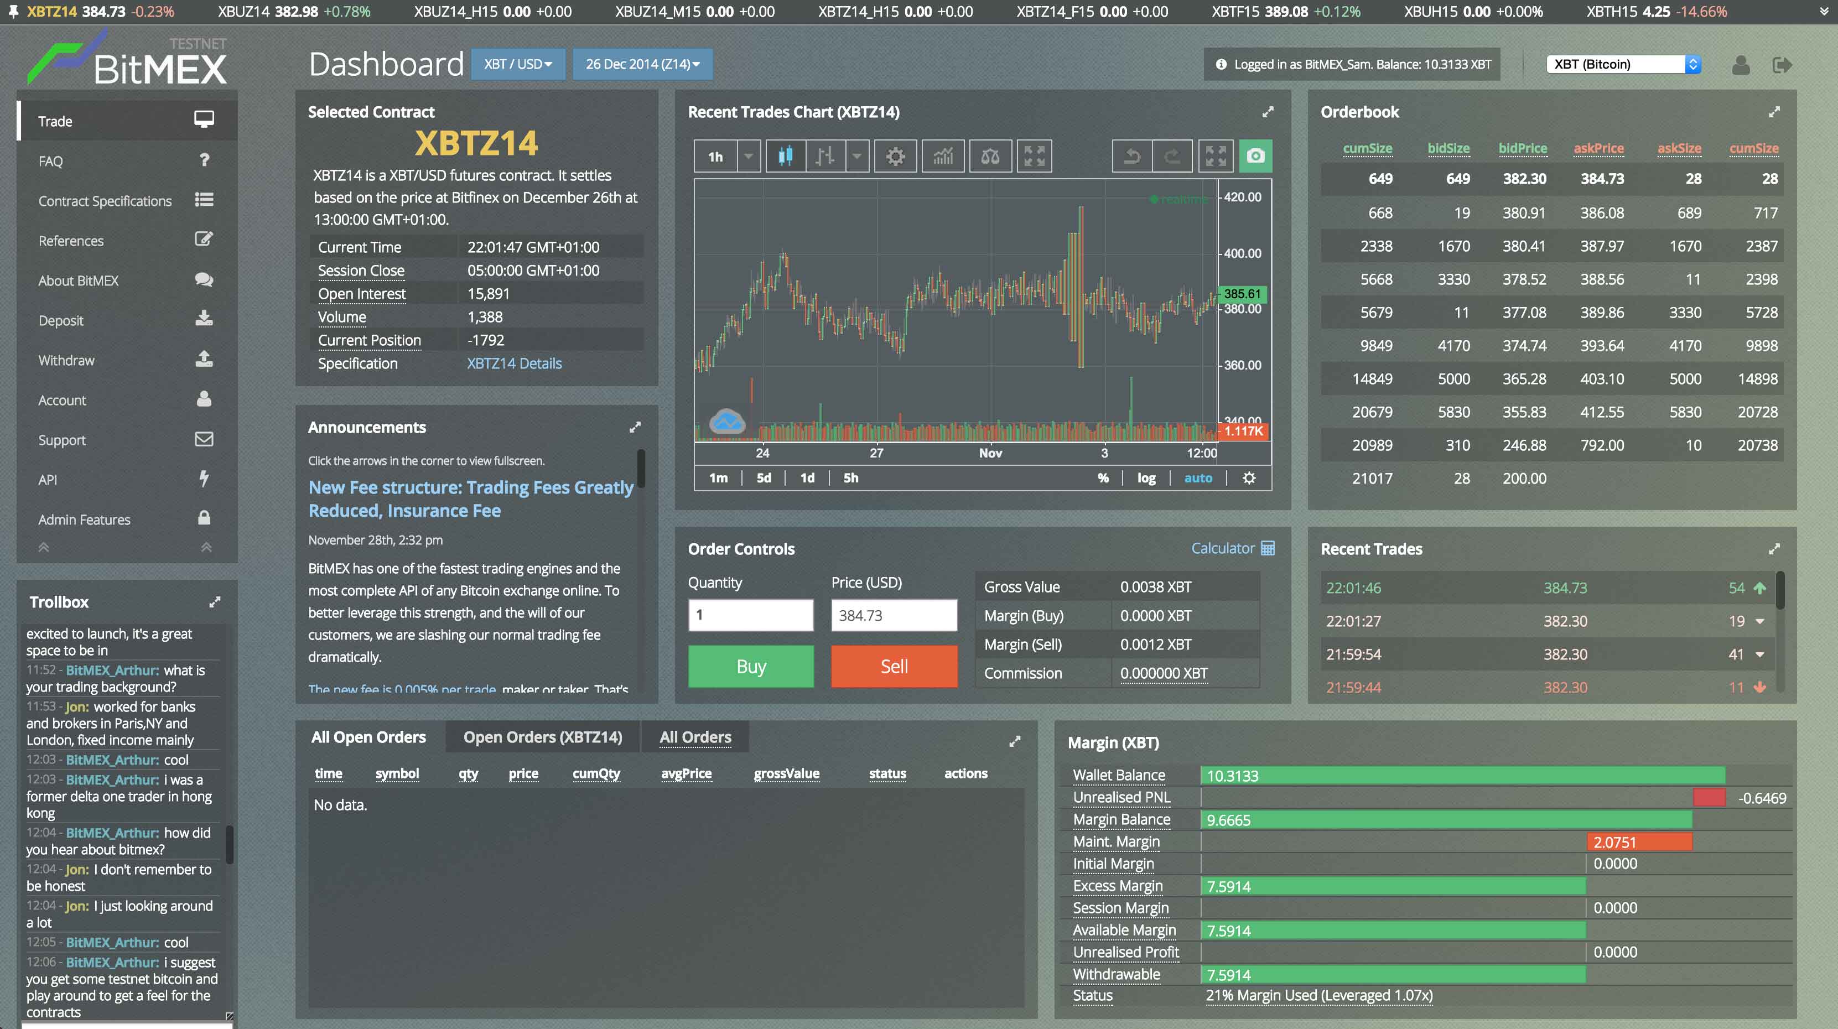Click the logout icon at top right
The height and width of the screenshot is (1029, 1838).
coord(1782,65)
